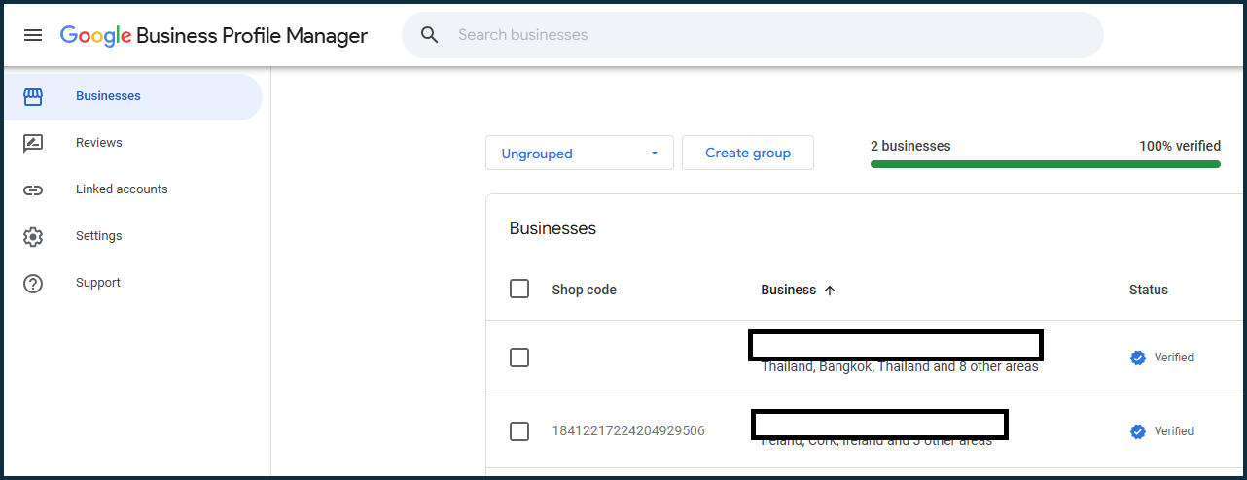This screenshot has height=480, width=1247.
Task: Open Support in the sidebar
Action: click(x=131, y=283)
